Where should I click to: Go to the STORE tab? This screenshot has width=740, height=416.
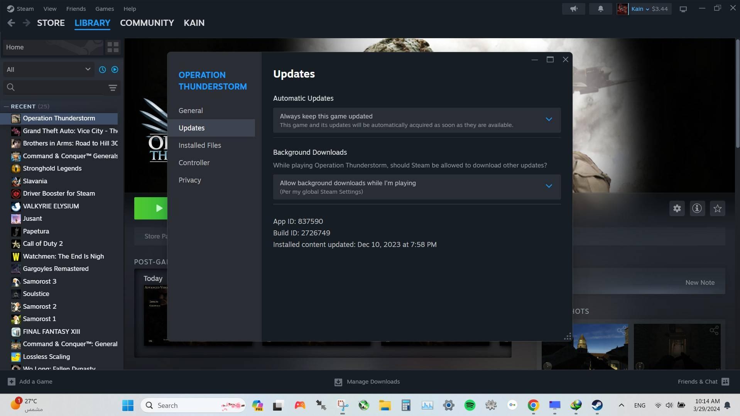[51, 23]
